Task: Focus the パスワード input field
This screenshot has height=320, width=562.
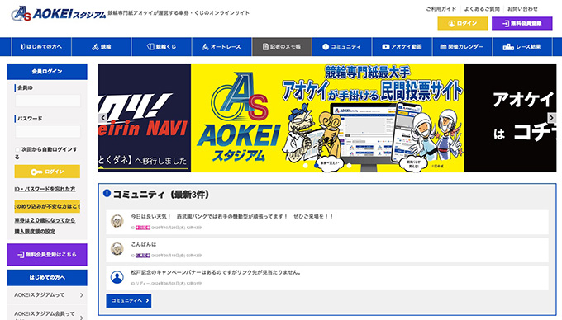Action: (x=48, y=132)
